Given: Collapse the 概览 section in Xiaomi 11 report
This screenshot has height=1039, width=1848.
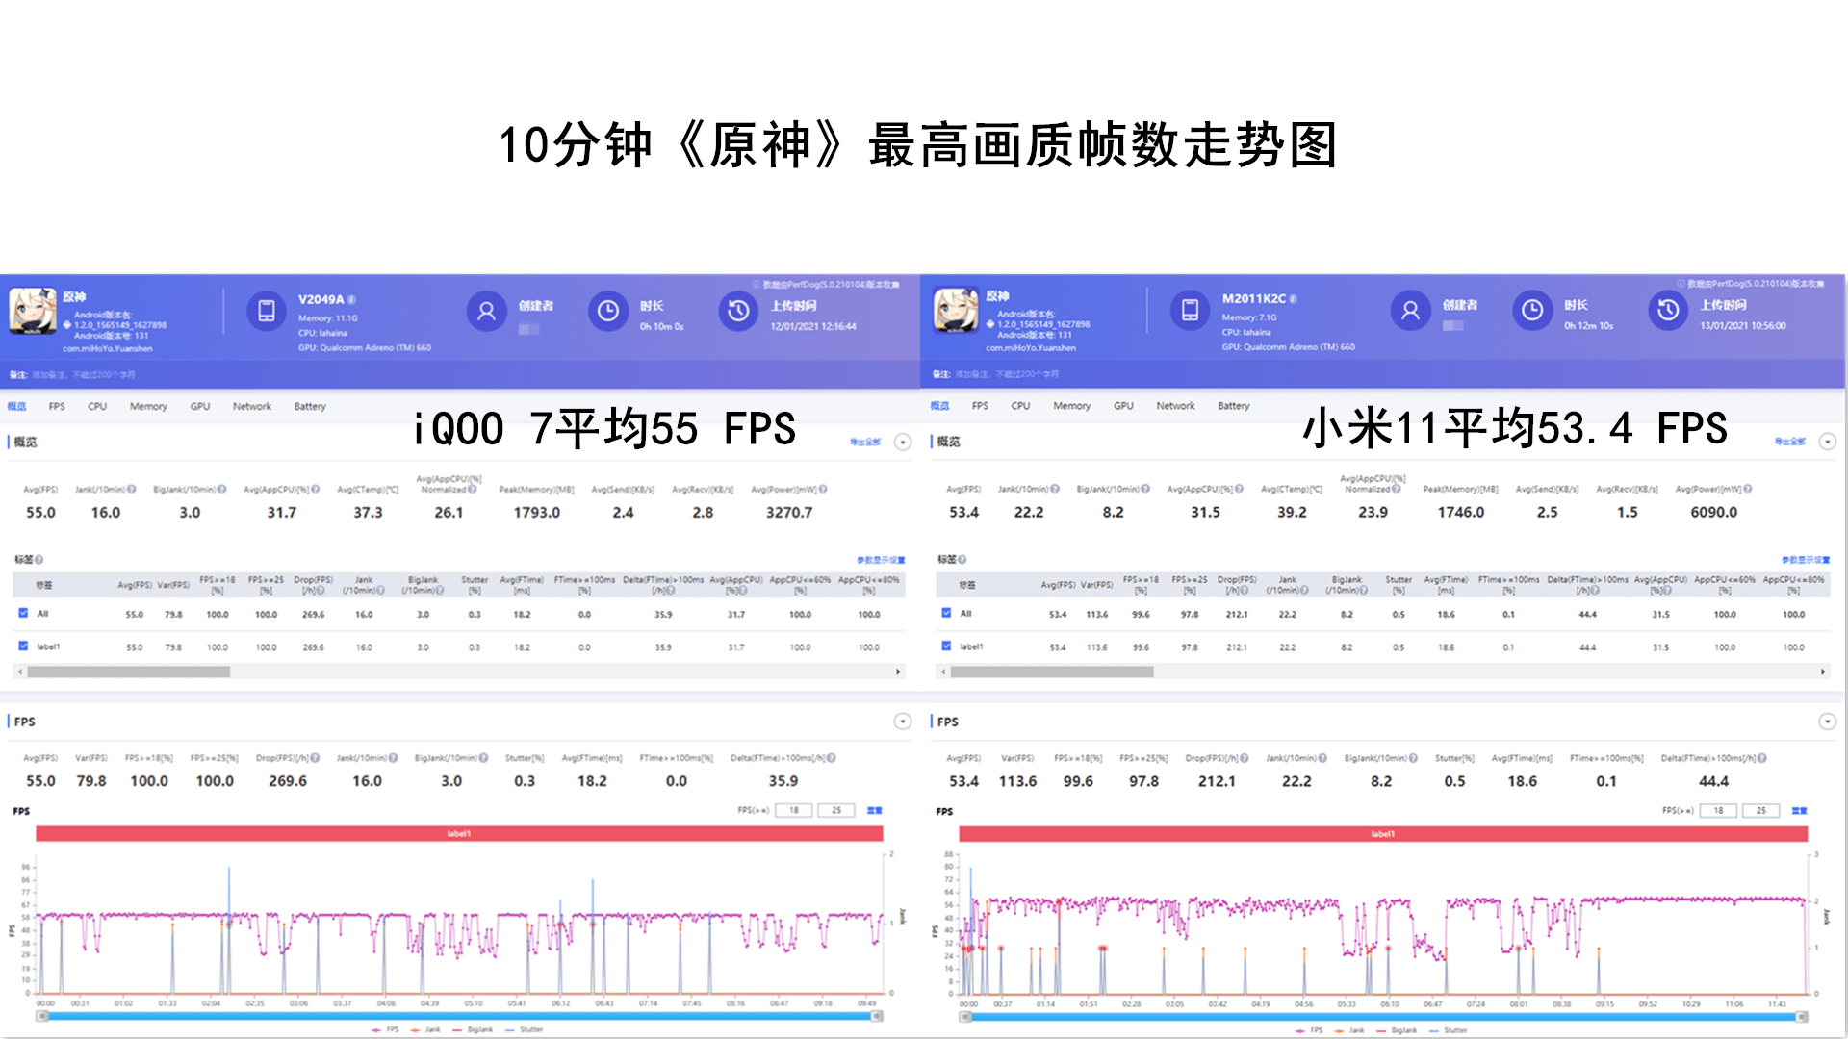Looking at the screenshot, I should coord(1827,442).
